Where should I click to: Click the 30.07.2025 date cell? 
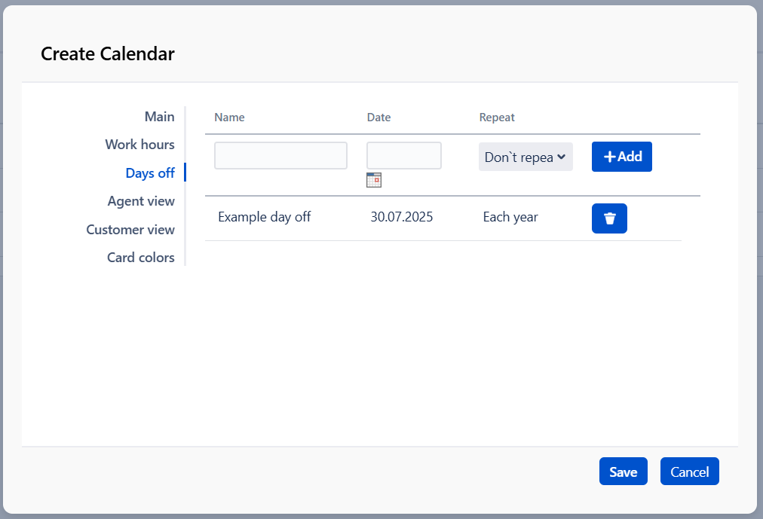pos(401,217)
